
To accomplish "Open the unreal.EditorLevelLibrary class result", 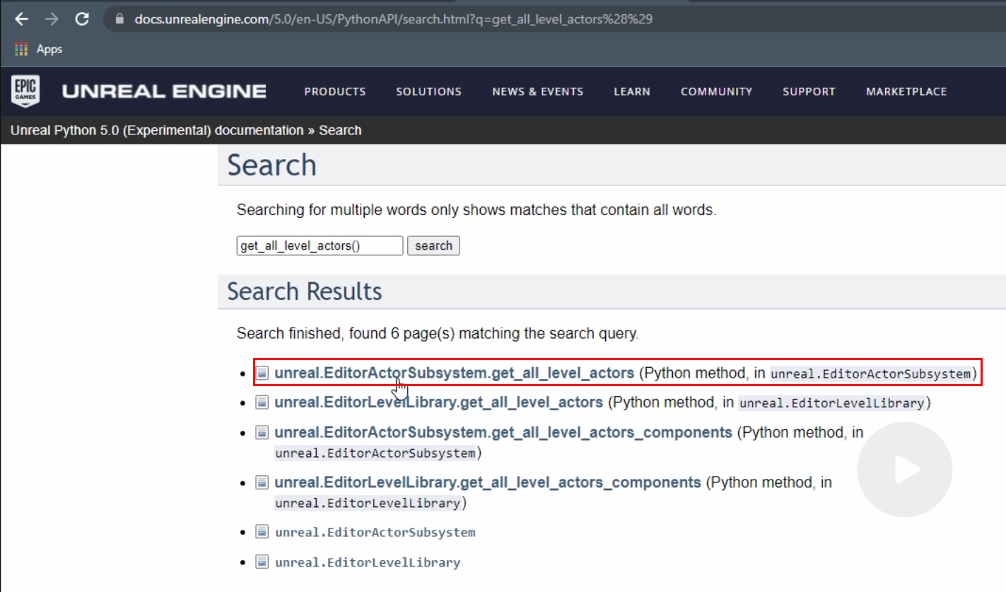I will pos(368,563).
